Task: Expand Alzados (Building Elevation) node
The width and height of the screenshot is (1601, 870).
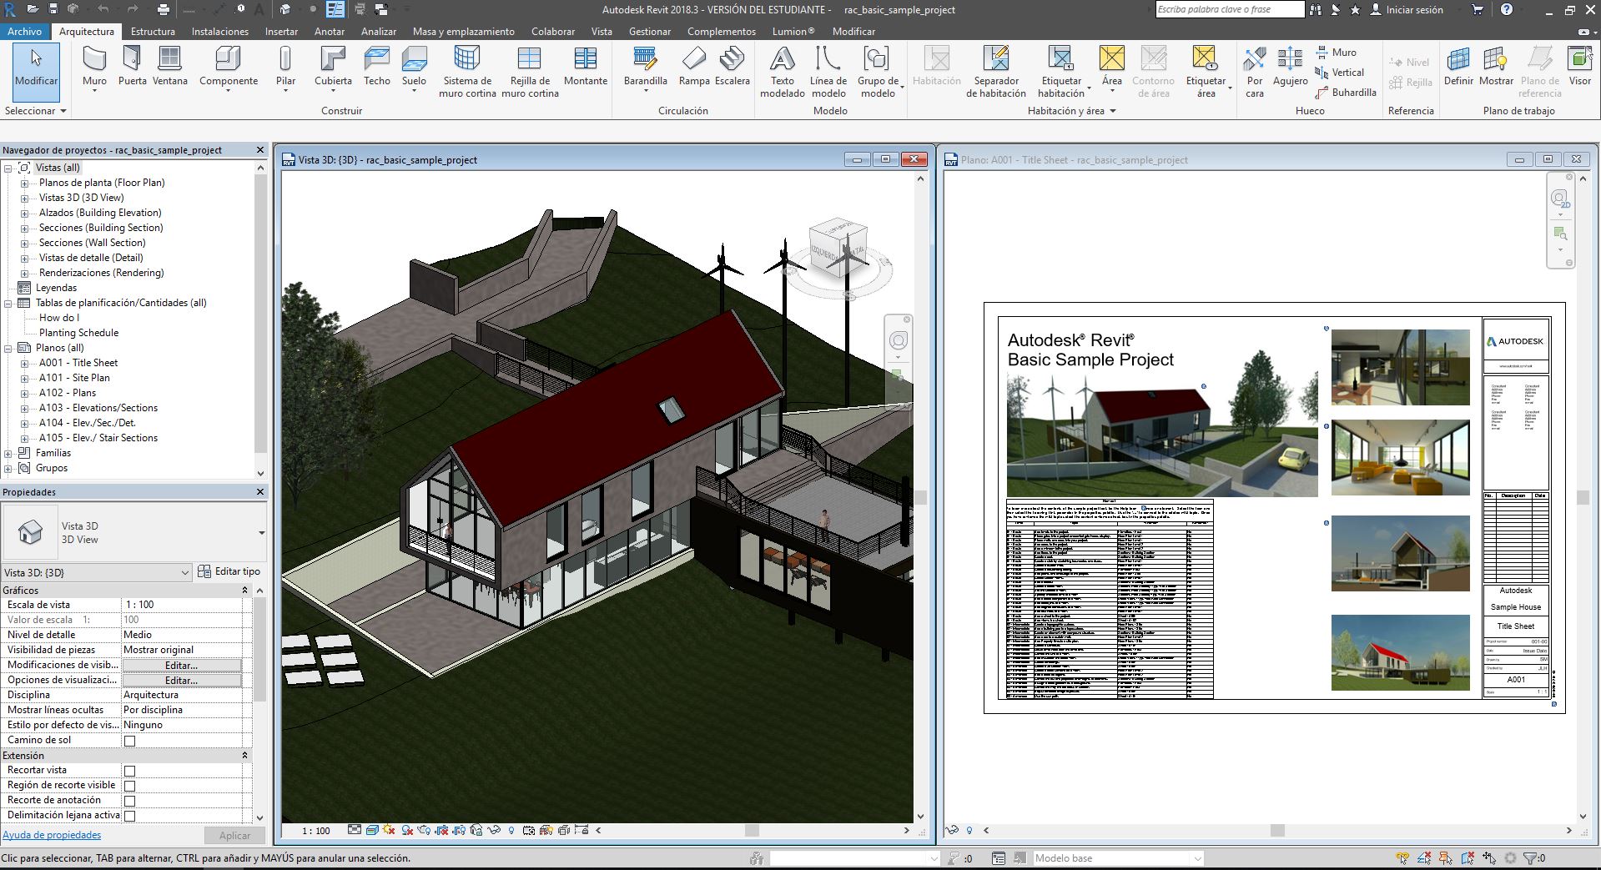Action: (24, 214)
